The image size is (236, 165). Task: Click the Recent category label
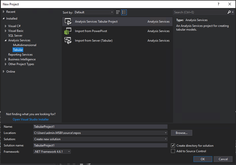11,12
